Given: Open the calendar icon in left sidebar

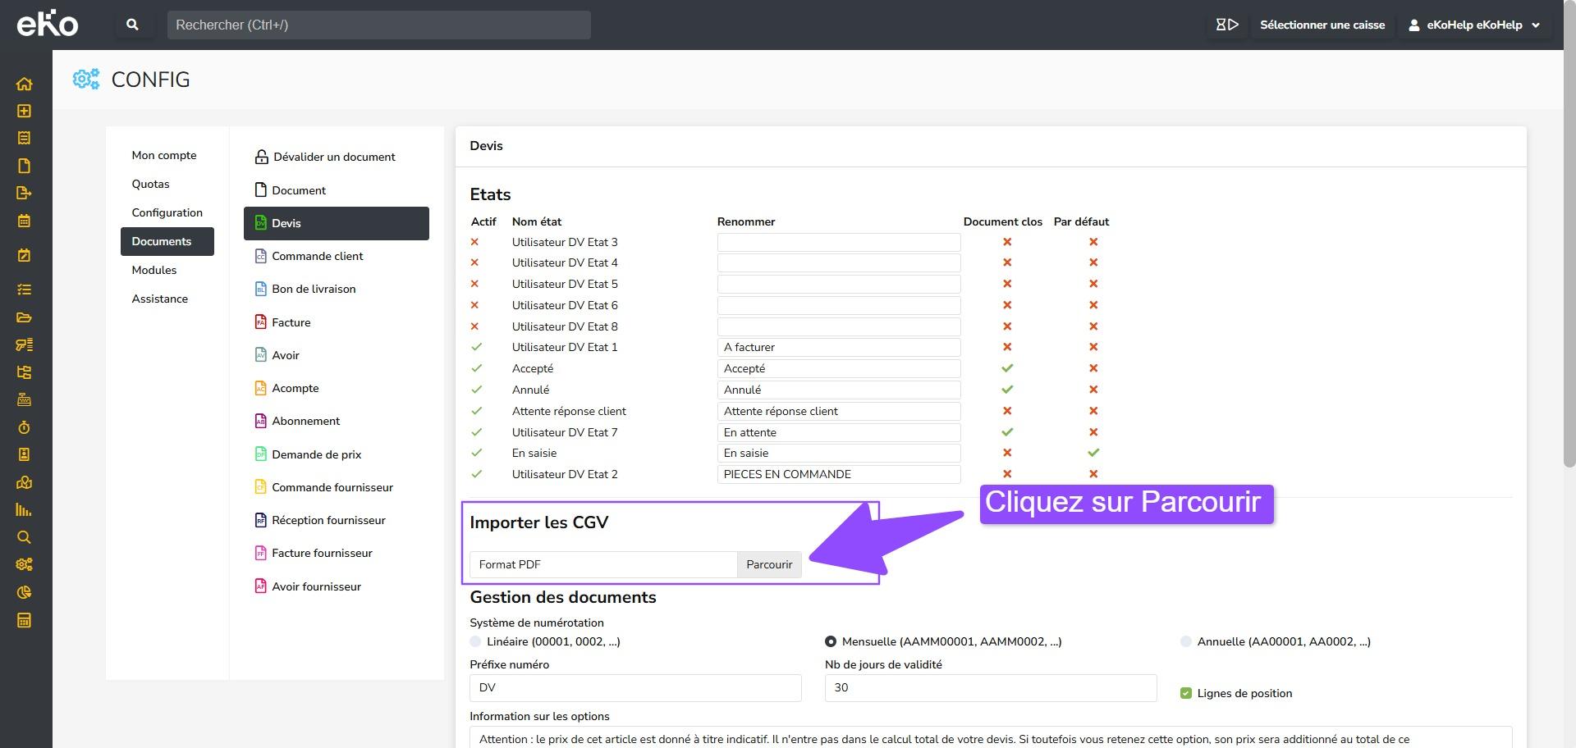Looking at the screenshot, I should point(24,221).
